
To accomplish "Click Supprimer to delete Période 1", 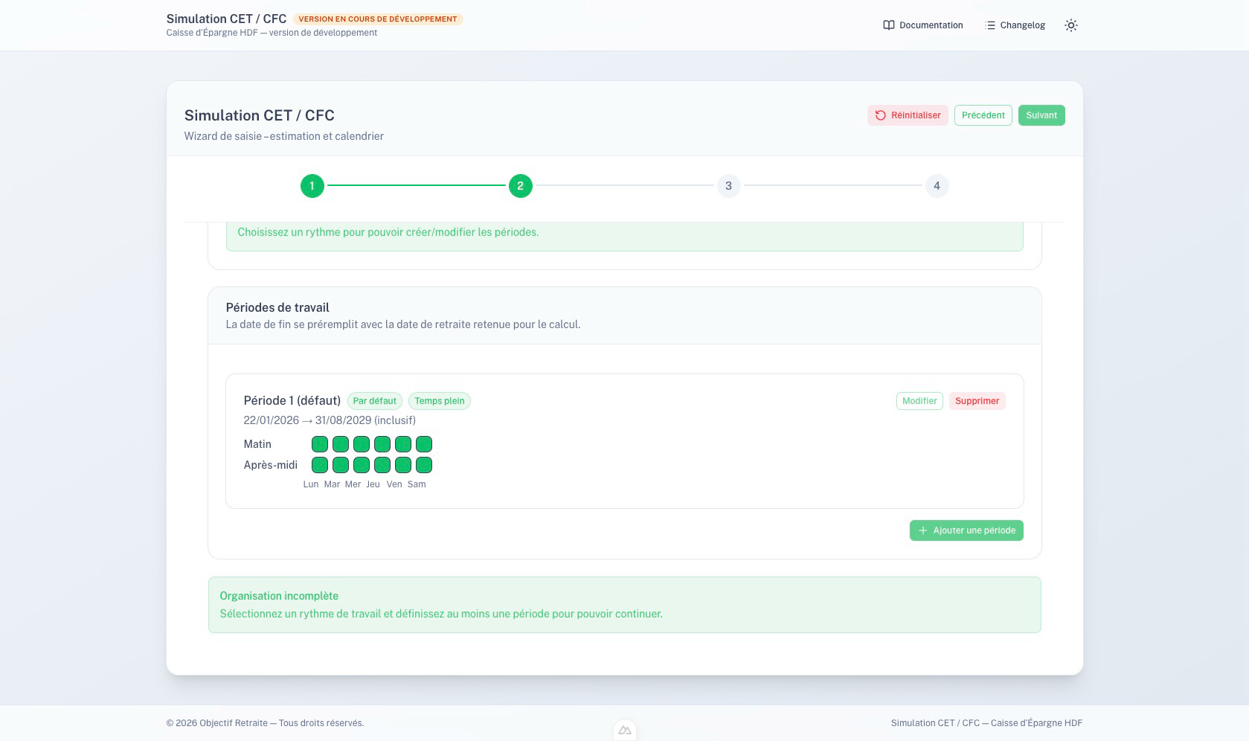I will (x=977, y=401).
